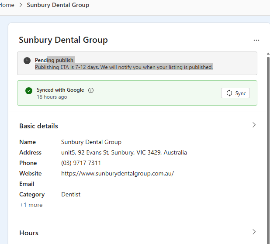Click the Website field label
Viewport: 270px width, 244px height.
[31, 173]
